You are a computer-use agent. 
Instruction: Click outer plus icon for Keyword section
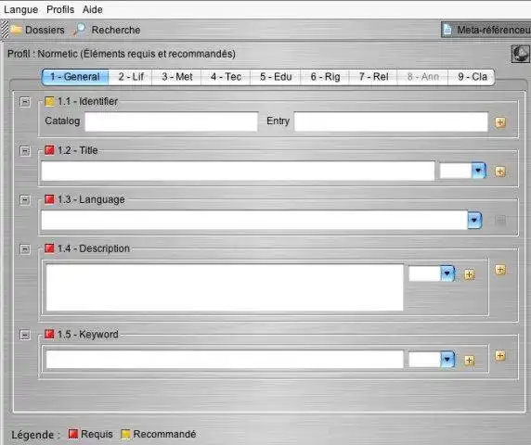[x=500, y=356]
